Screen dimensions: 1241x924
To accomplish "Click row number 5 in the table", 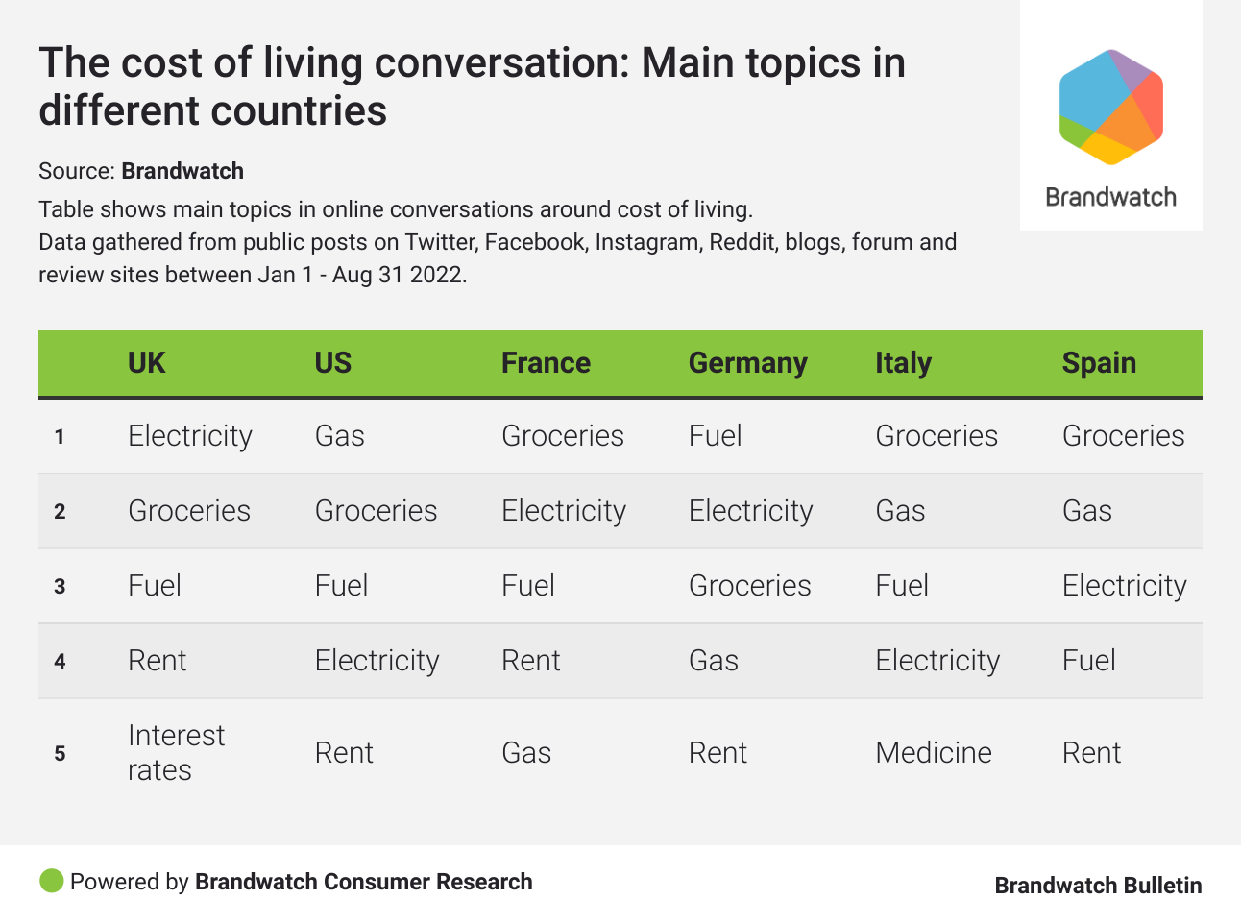I will click(x=60, y=754).
